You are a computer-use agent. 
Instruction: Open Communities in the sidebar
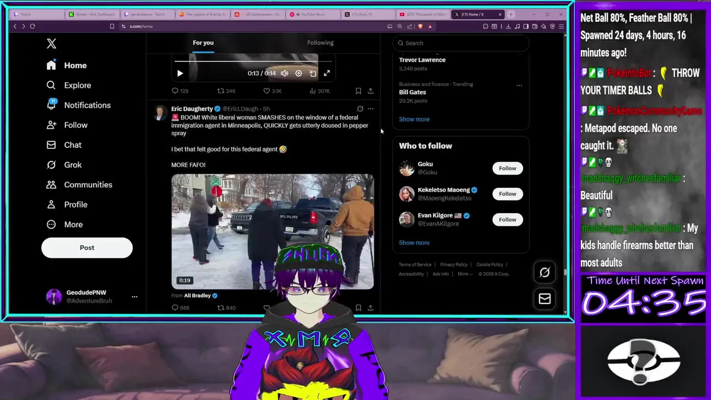click(x=79, y=185)
